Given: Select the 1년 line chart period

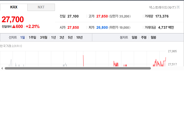Looking at the screenshot, I should click(x=53, y=37).
